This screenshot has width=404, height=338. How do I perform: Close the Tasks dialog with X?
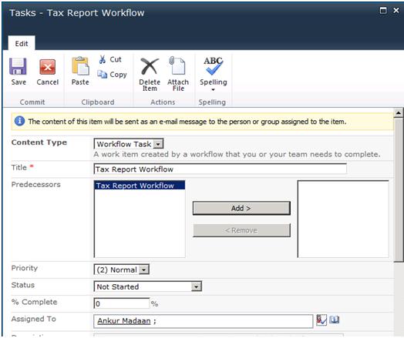(396, 10)
